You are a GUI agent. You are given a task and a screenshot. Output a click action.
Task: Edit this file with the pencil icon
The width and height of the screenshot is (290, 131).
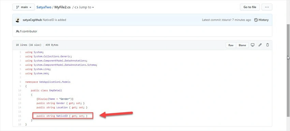260,45
